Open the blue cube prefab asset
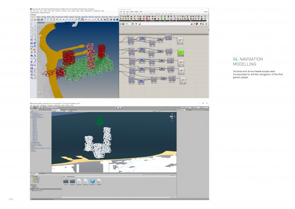The height and width of the screenshot is (209, 295). click(x=93, y=181)
